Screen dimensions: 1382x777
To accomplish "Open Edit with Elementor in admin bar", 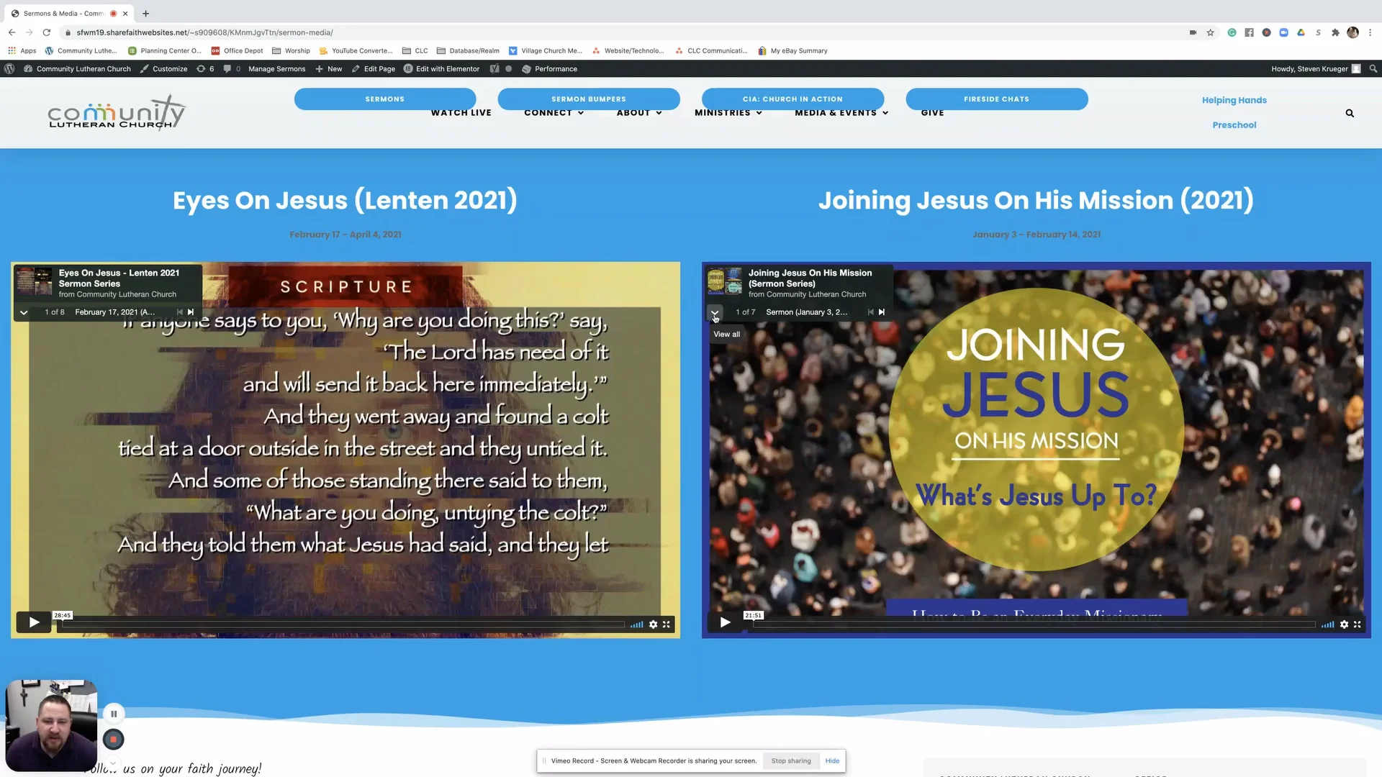I will [x=441, y=69].
